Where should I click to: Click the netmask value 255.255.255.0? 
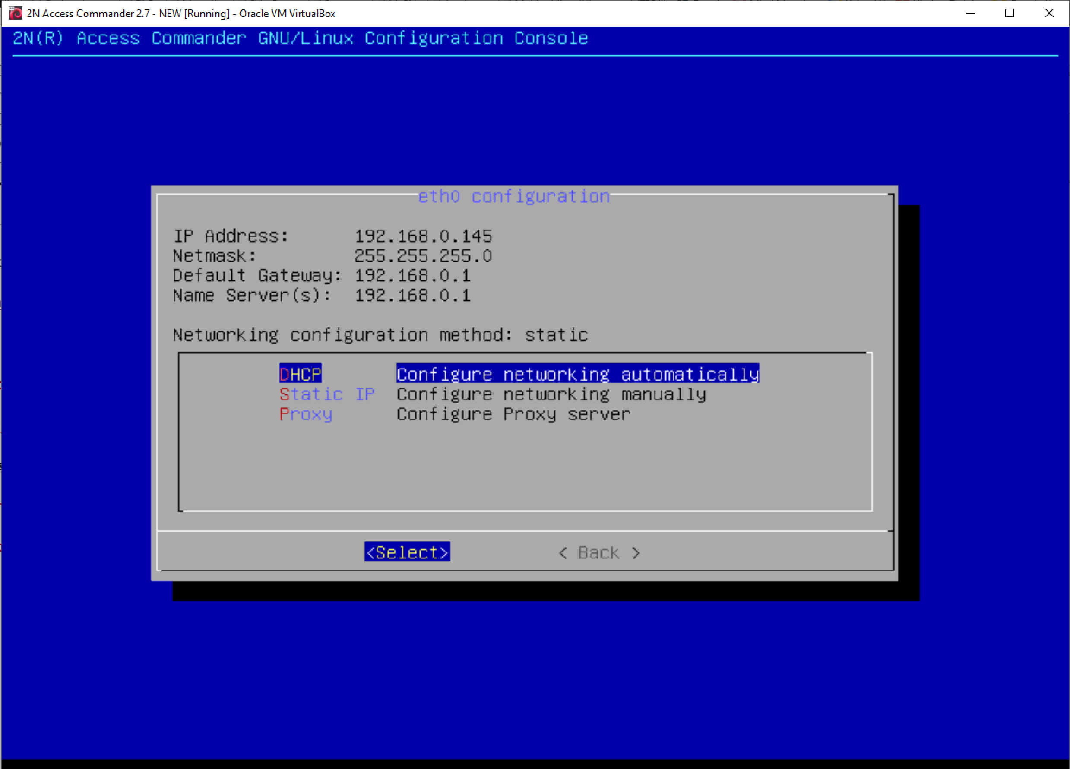423,255
